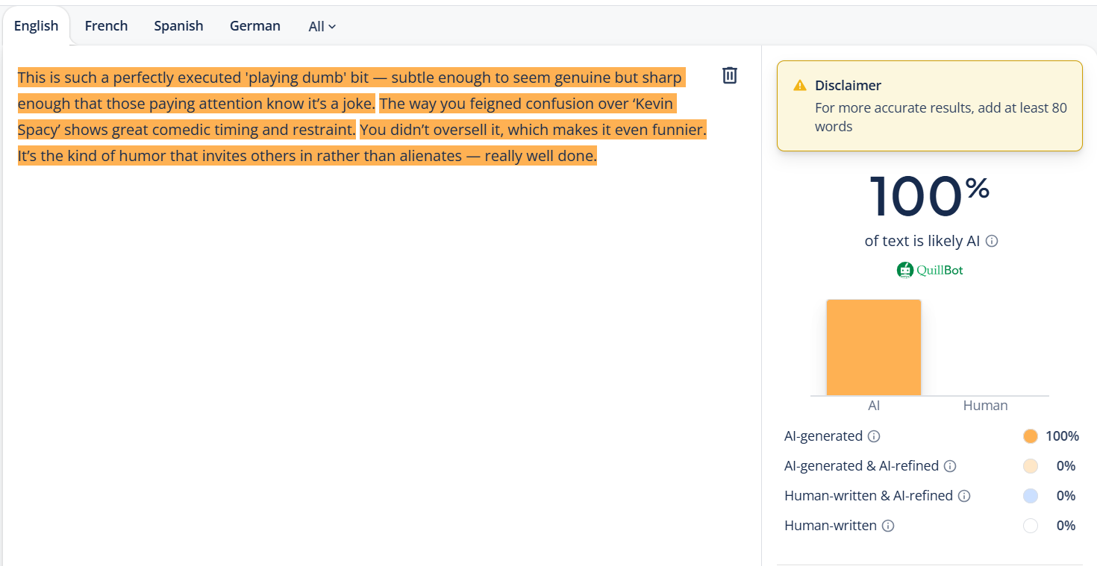Click the Human-written white color dot
This screenshot has width=1097, height=566.
(x=1031, y=526)
